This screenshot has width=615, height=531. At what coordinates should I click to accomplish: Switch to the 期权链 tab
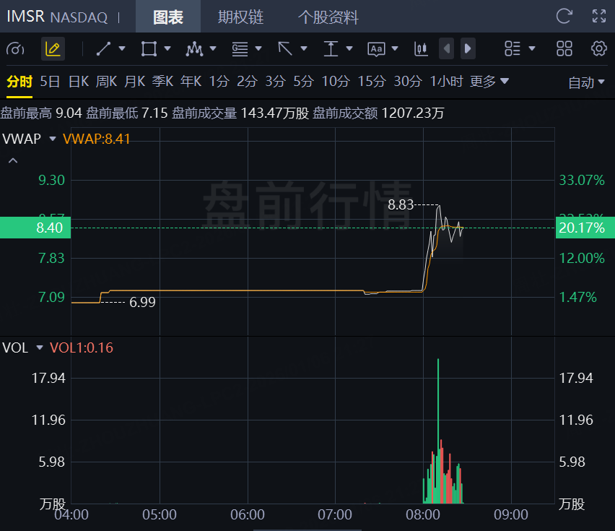(x=240, y=17)
